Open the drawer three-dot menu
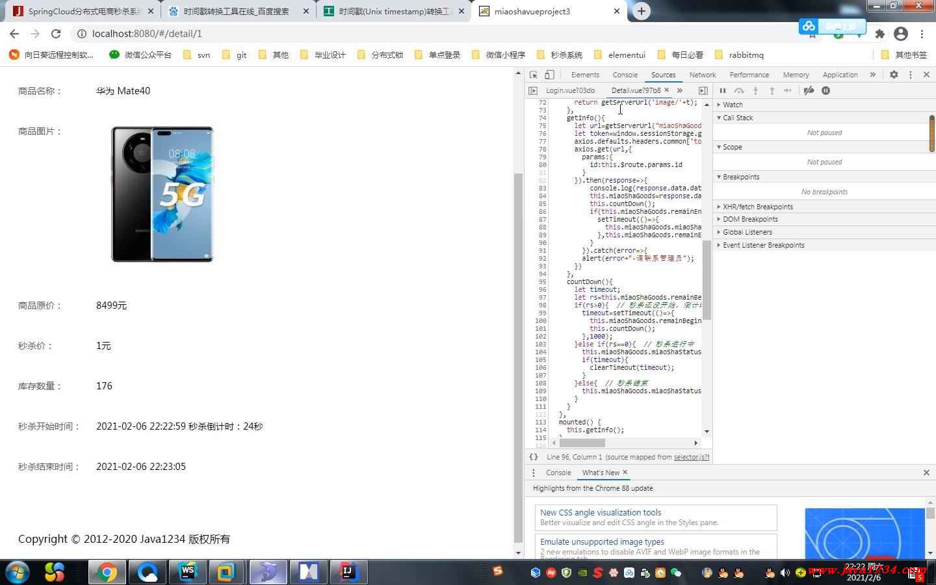The image size is (936, 585). [534, 473]
